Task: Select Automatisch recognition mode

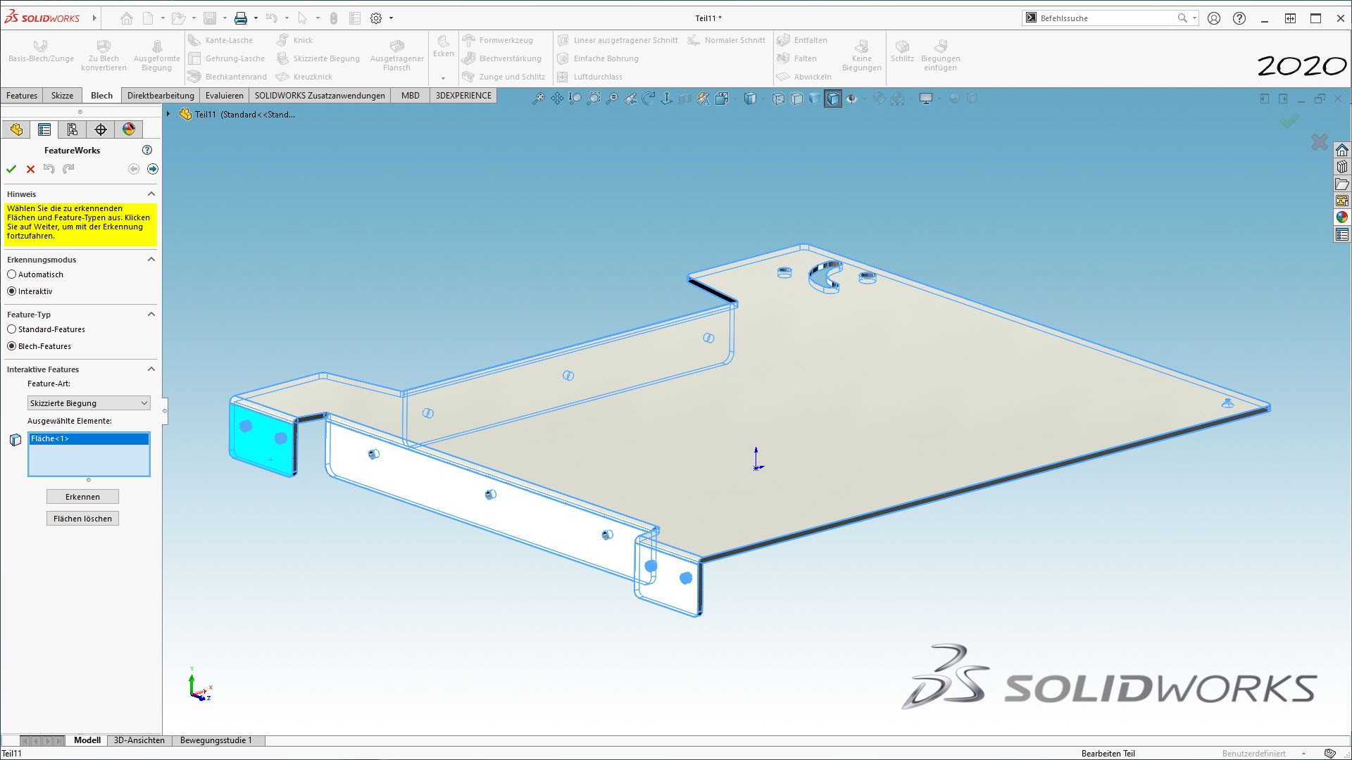Action: click(12, 274)
